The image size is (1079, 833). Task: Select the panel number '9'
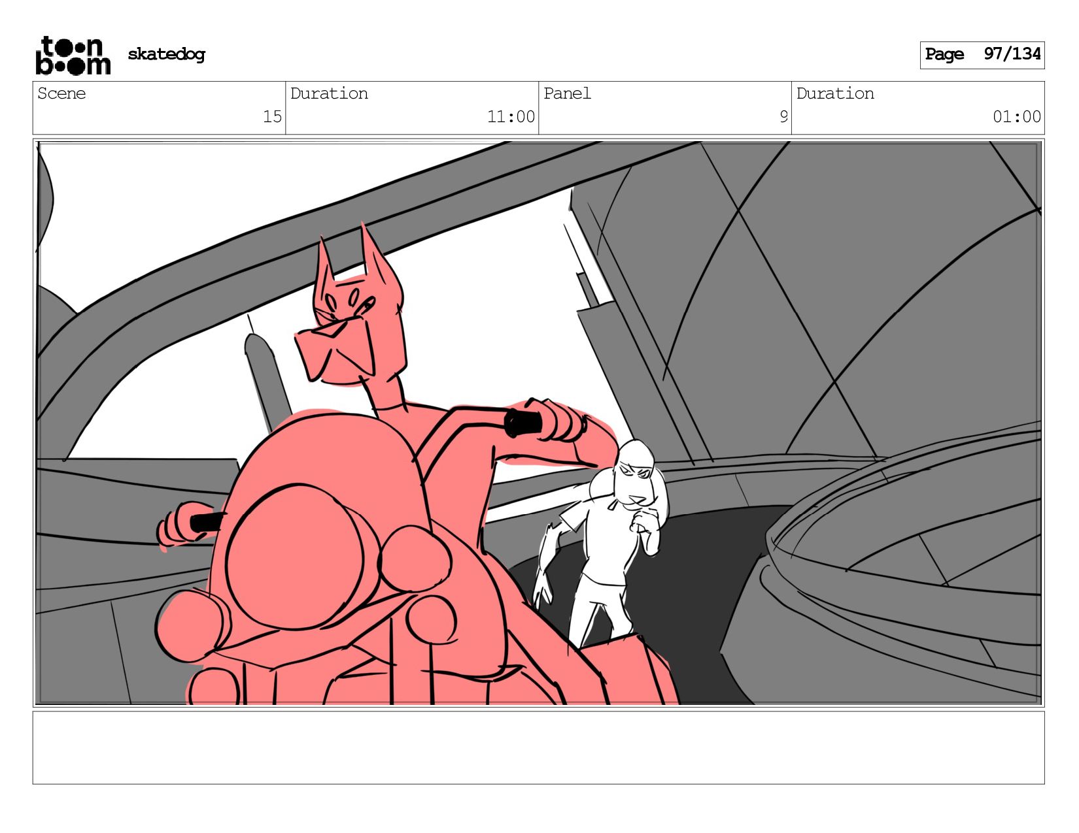(x=783, y=117)
